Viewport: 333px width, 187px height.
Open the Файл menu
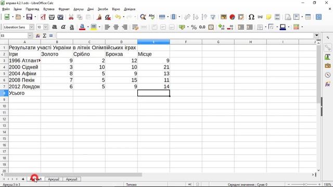[x=6, y=9]
